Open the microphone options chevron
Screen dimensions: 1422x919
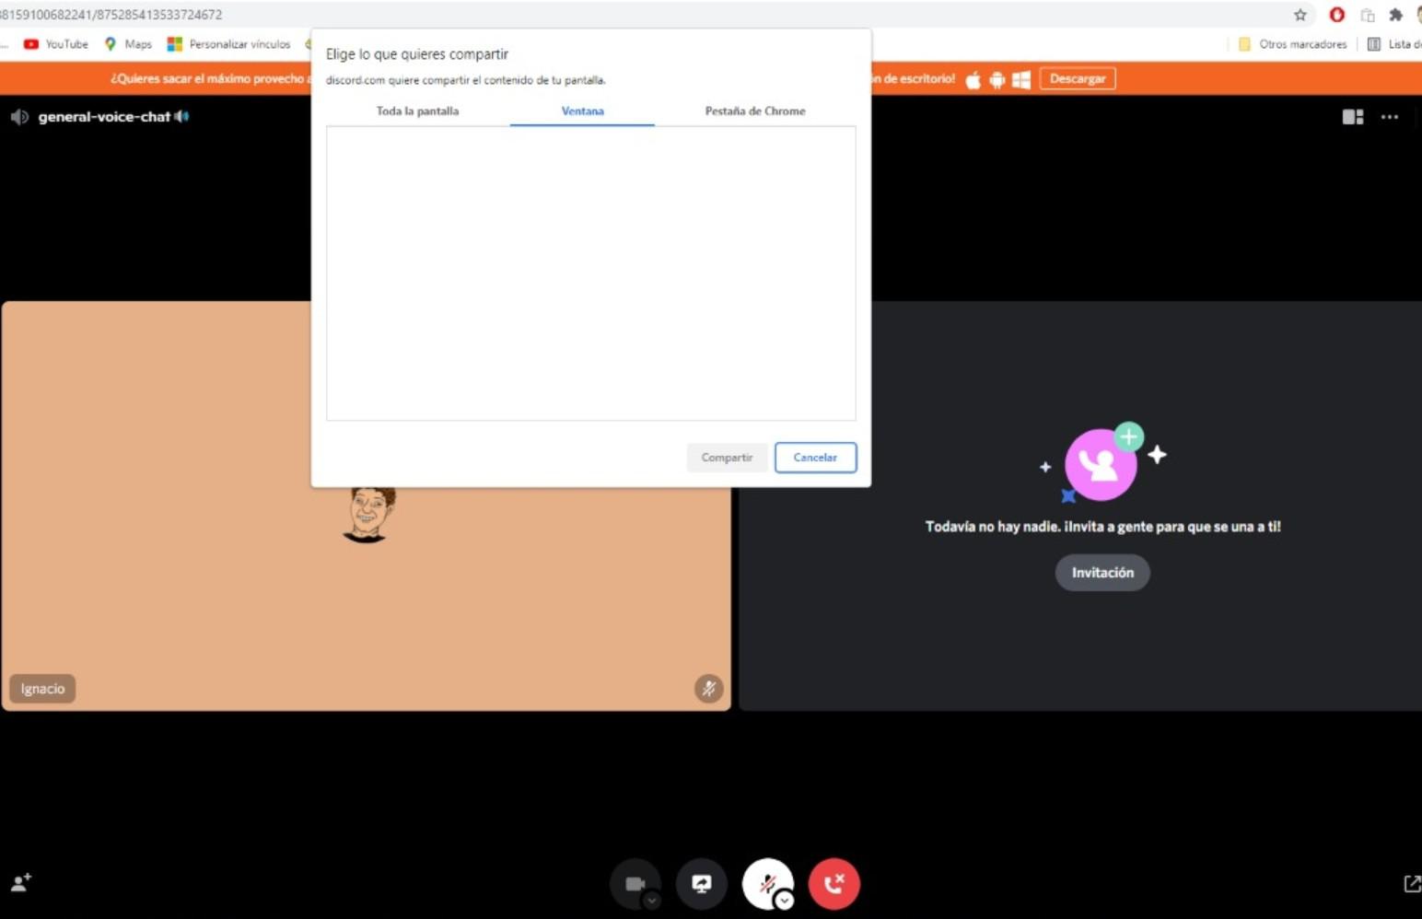784,899
